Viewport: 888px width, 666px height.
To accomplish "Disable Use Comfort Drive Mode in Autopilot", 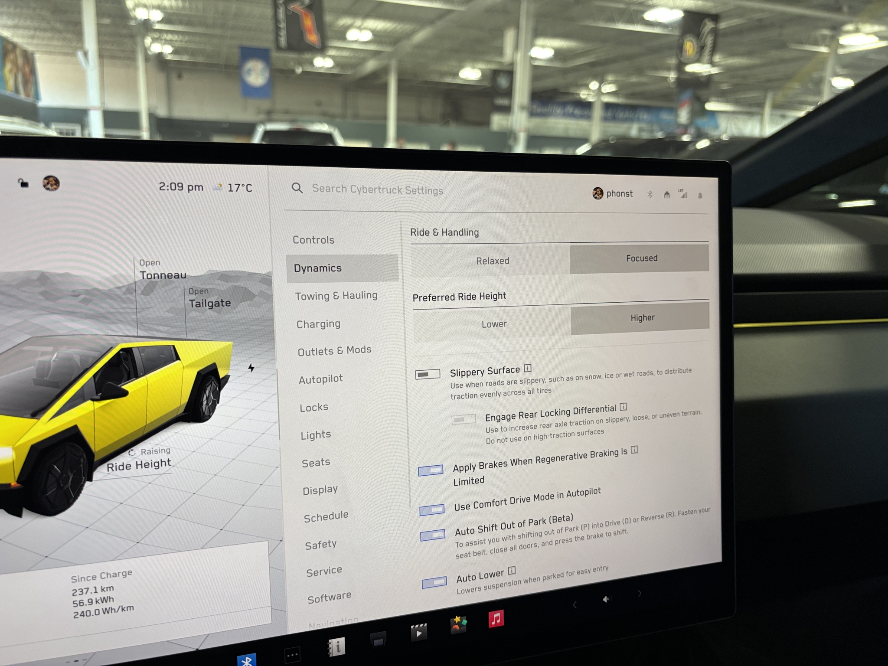I will [x=432, y=510].
